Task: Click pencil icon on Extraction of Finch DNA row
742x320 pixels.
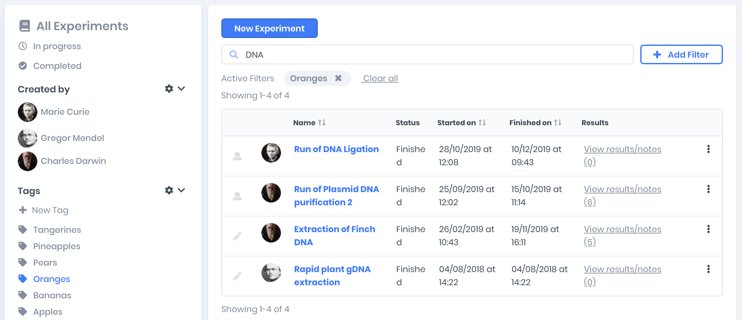Action: pos(237,236)
